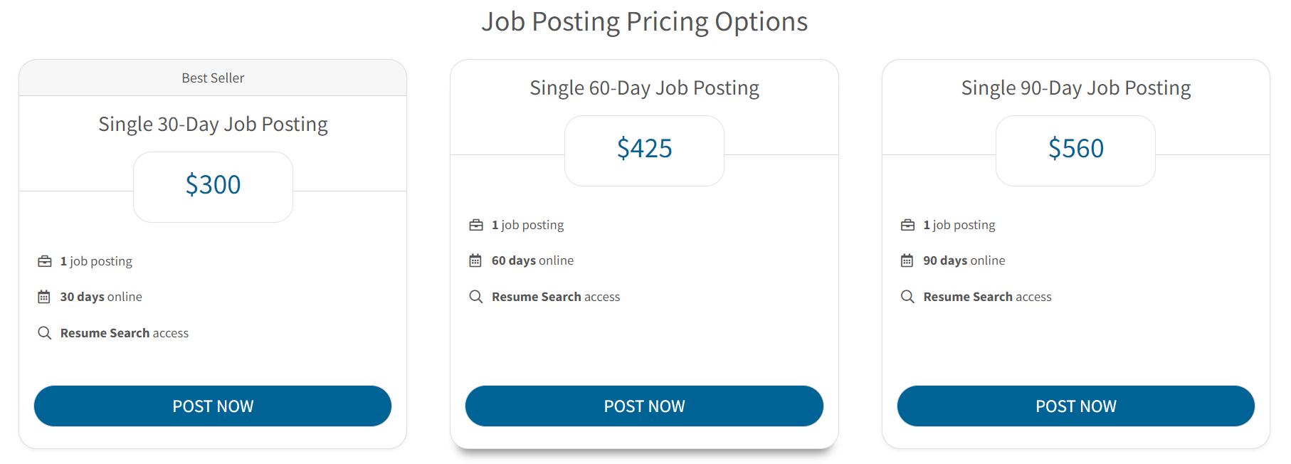Click magnifier icon in 30-Day posting card

point(44,333)
